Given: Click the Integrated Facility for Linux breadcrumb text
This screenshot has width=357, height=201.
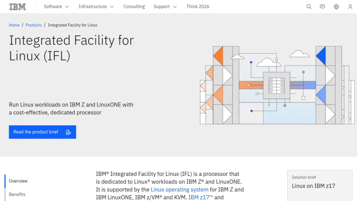Looking at the screenshot, I should coord(72,25).
